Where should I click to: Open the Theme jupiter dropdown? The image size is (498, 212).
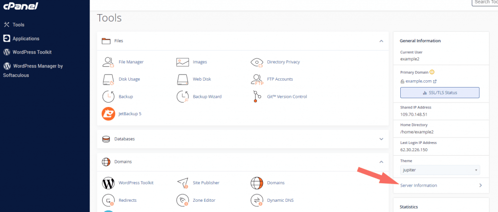tap(440, 170)
